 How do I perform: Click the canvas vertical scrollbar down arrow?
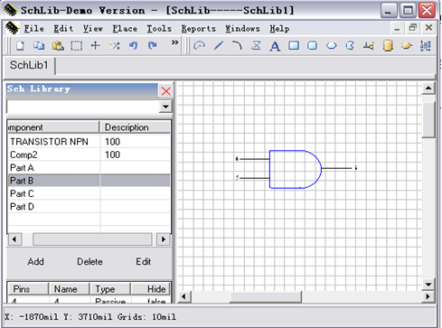click(428, 284)
